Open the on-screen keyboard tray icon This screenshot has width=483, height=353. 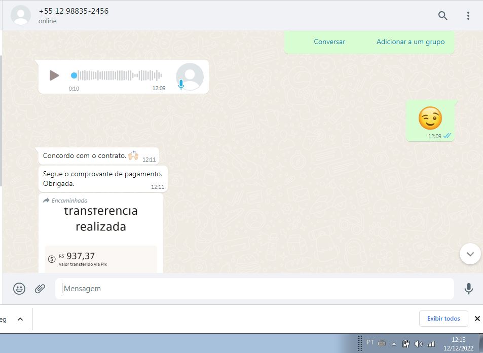pyautogui.click(x=381, y=343)
